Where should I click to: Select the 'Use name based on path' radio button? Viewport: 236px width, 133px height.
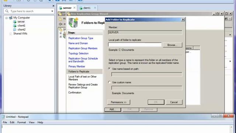pyautogui.click(x=110, y=69)
